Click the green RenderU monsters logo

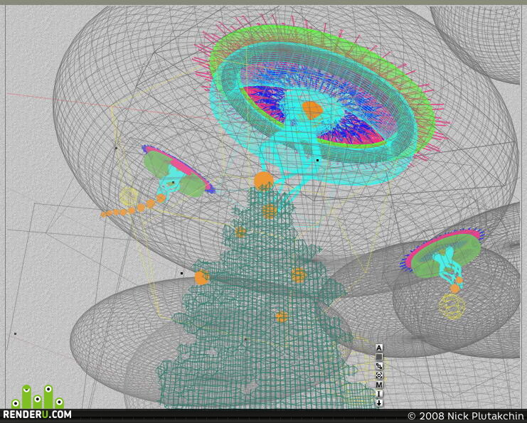[x=38, y=397]
